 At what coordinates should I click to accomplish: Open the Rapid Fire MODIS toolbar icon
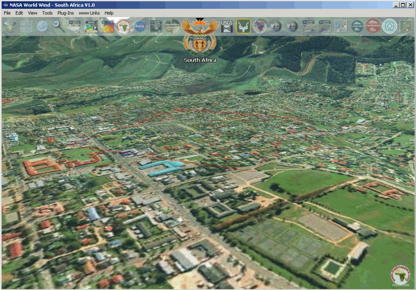tap(74, 26)
